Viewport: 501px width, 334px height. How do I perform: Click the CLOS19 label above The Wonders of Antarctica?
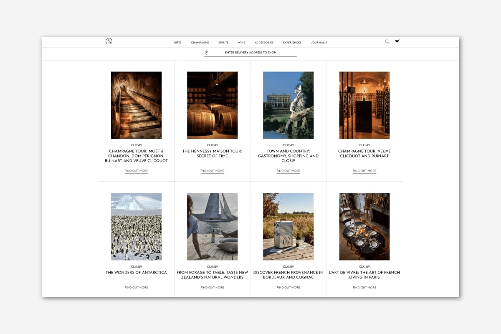(136, 266)
